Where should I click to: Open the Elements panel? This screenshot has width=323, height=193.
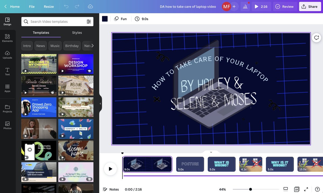pyautogui.click(x=7, y=38)
